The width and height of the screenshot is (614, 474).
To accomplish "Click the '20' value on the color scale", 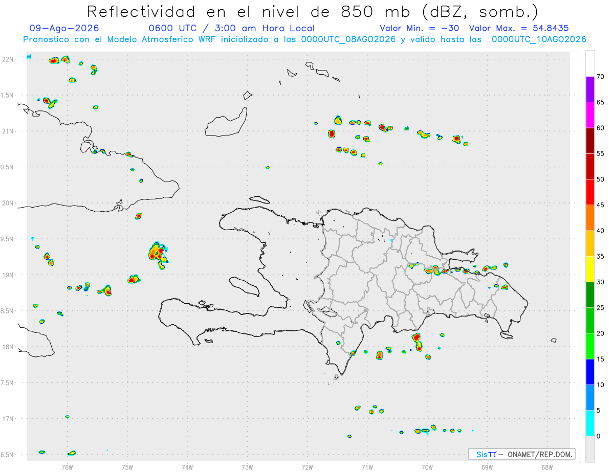I will (x=600, y=333).
